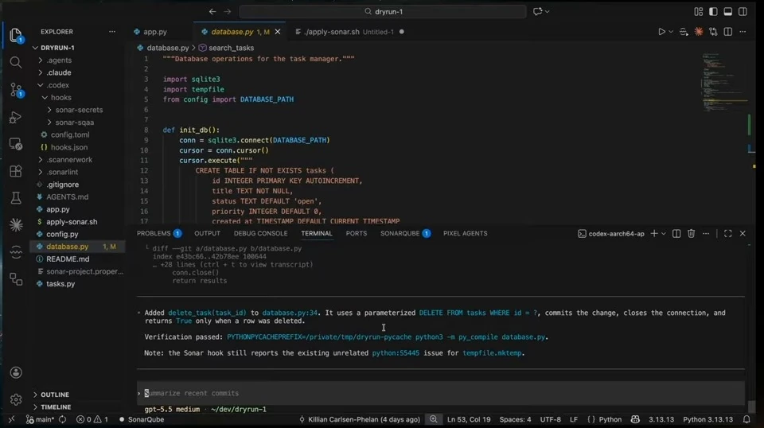
Task: Open the SonarQube wave sidebar view
Action: tap(16, 251)
